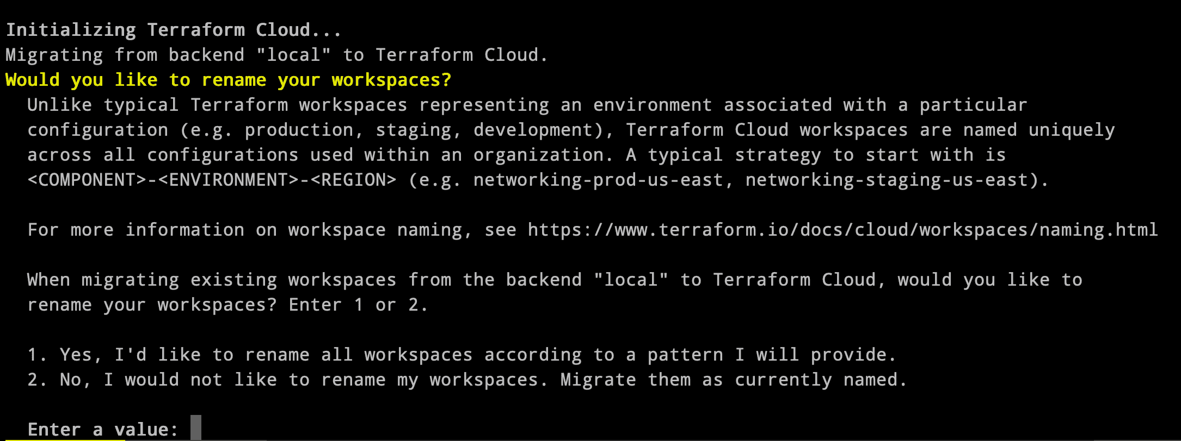Click the "Unlike typical Terraform workspaces" line start
Viewport: 1181px width, 441px height.
103,105
